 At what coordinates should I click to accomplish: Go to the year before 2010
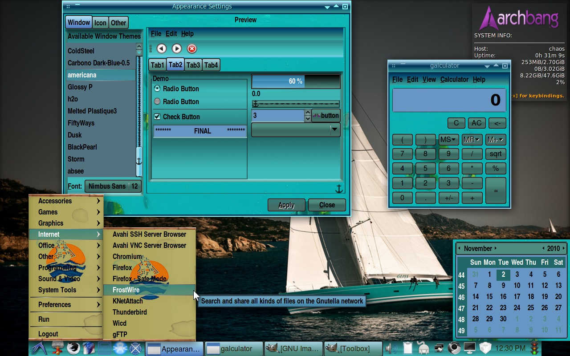click(543, 248)
